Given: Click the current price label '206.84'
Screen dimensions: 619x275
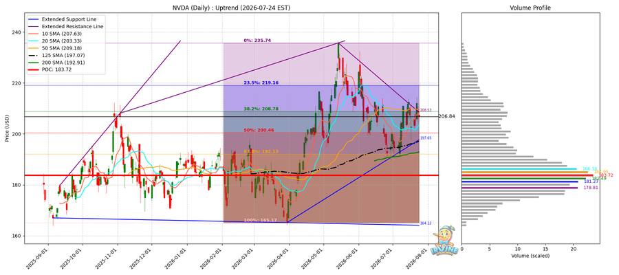Looking at the screenshot, I should (447, 117).
